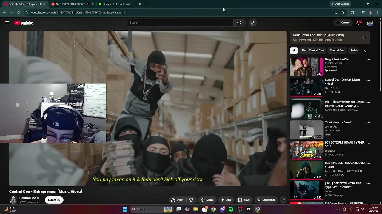Viewport: 382px width, 214px height.
Task: Go to the YouTube home logo
Action: (x=24, y=23)
